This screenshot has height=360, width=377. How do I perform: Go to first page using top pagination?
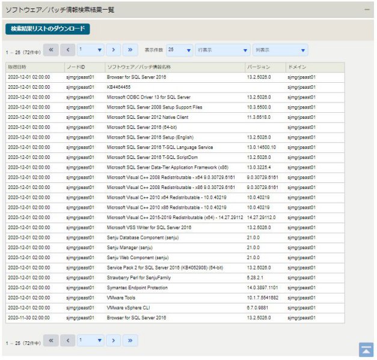(51, 50)
